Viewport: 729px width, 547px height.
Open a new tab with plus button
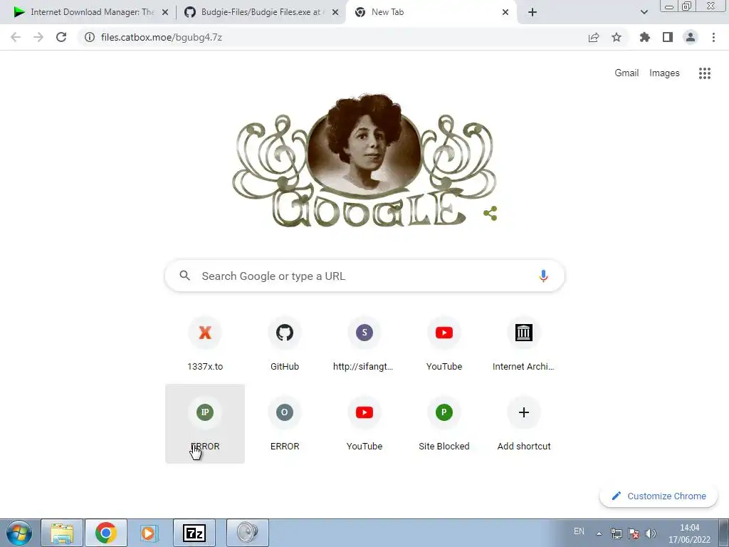click(x=533, y=12)
